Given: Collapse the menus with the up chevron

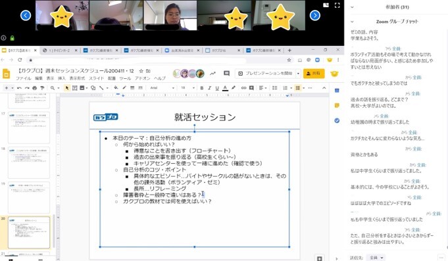Looking at the screenshot, I should 324,88.
